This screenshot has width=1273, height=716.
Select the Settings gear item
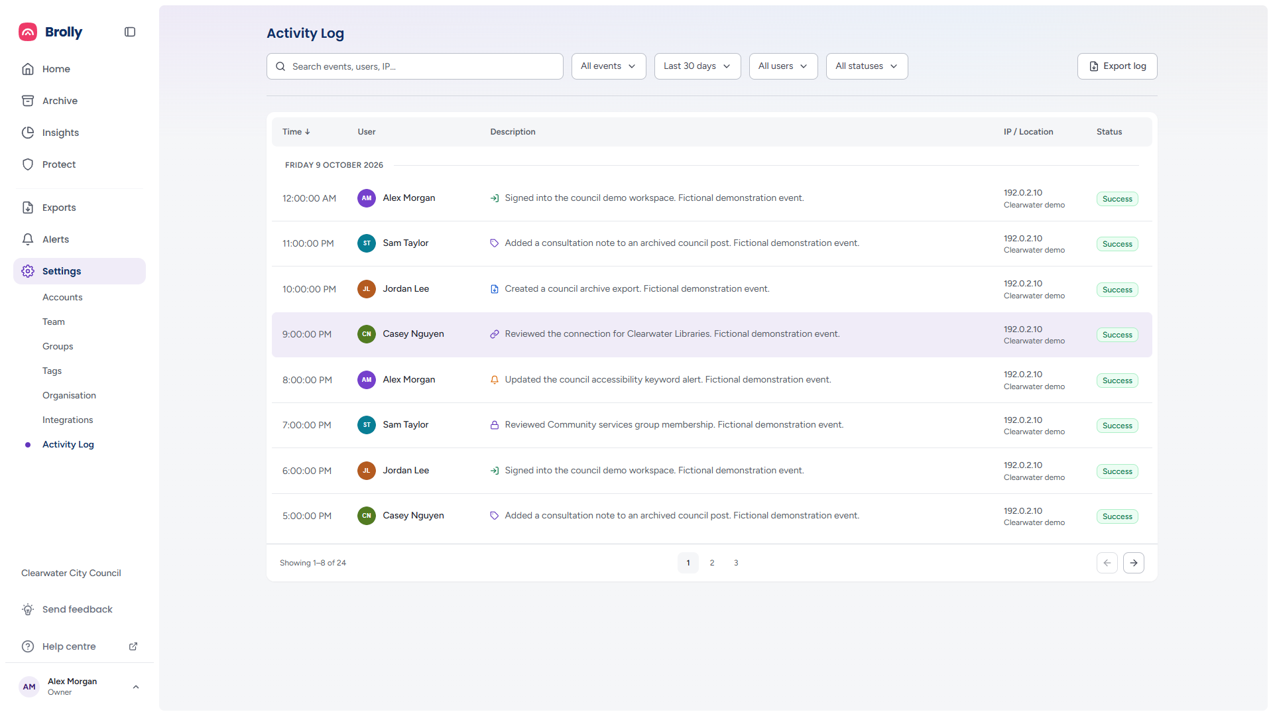pyautogui.click(x=80, y=271)
